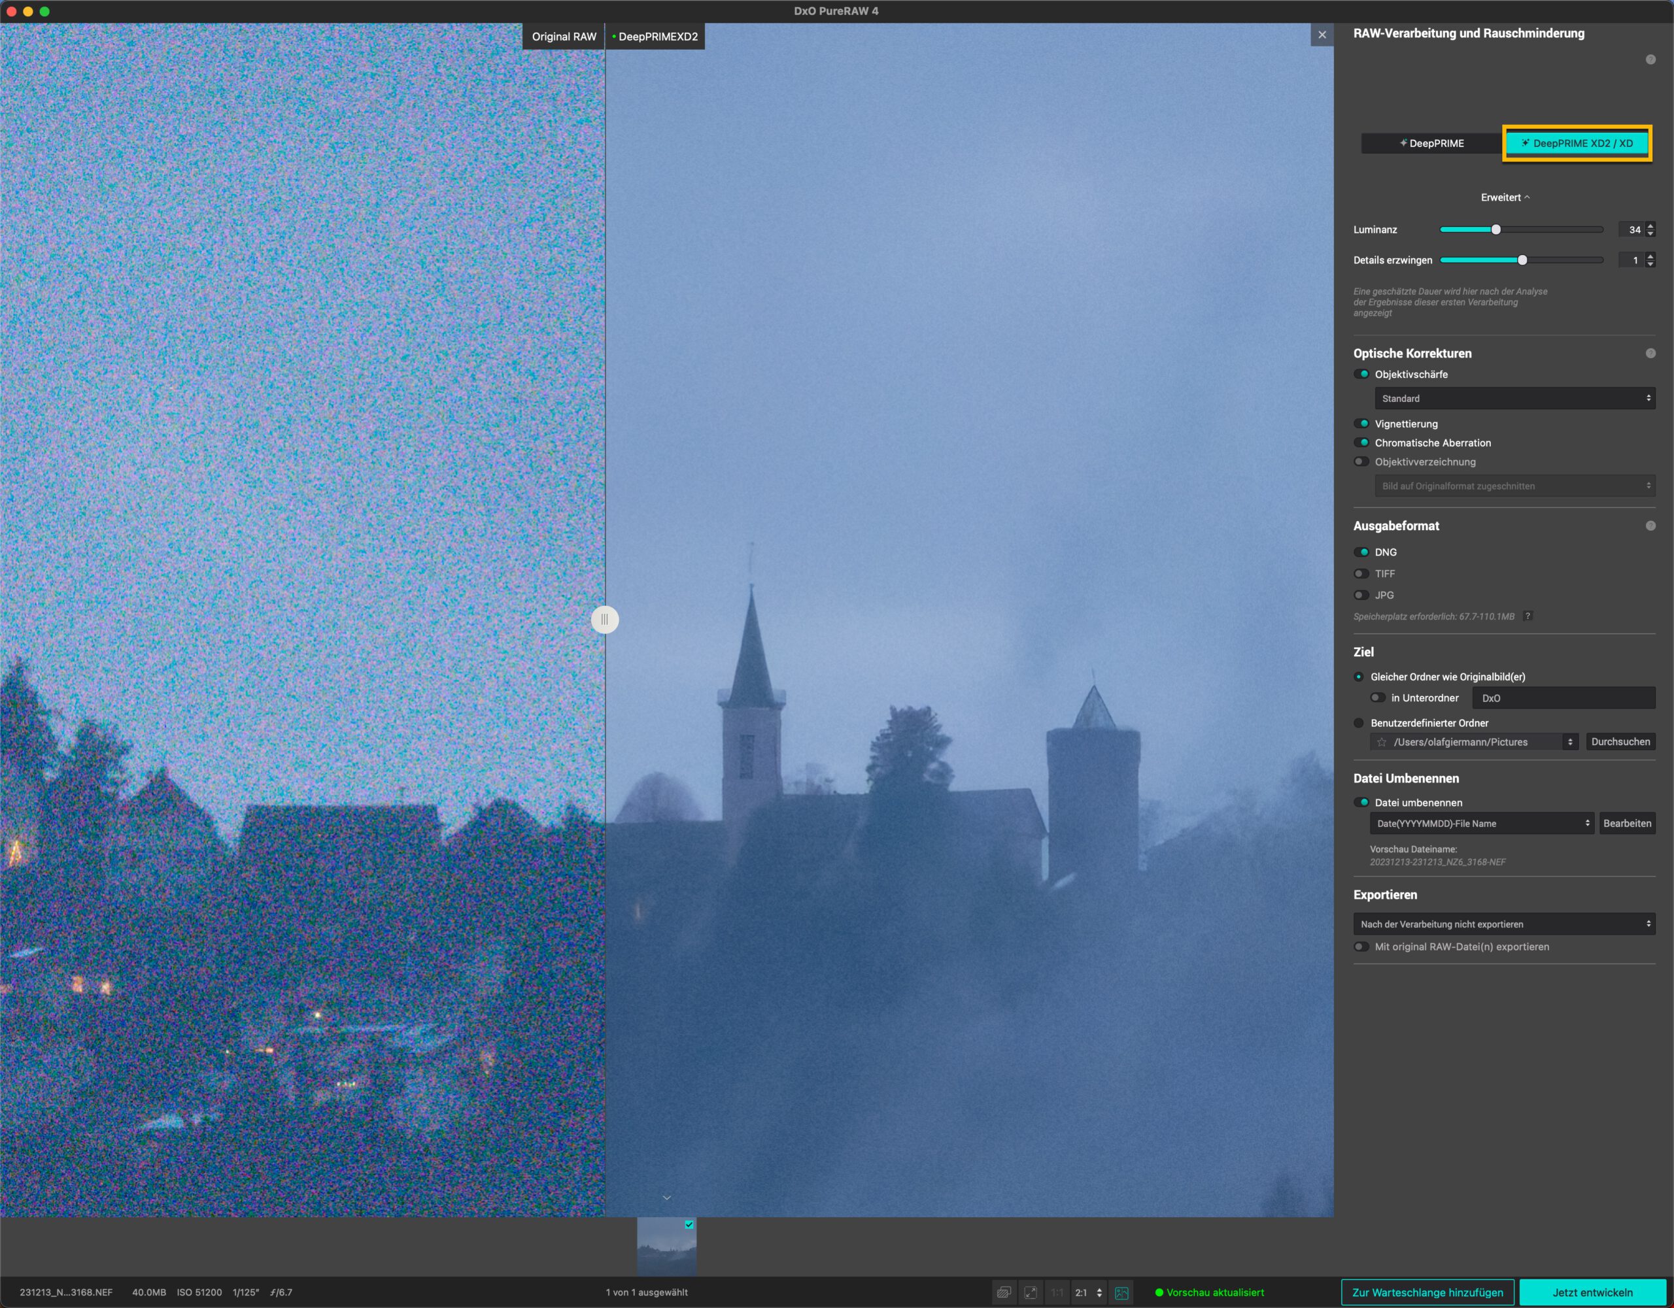Select Gleicher Ordner wie Originalbild(er) option
Image resolution: width=1674 pixels, height=1308 pixels.
1358,677
